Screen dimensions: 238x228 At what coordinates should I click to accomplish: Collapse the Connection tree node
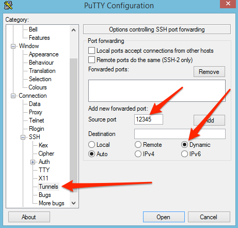pos(13,96)
